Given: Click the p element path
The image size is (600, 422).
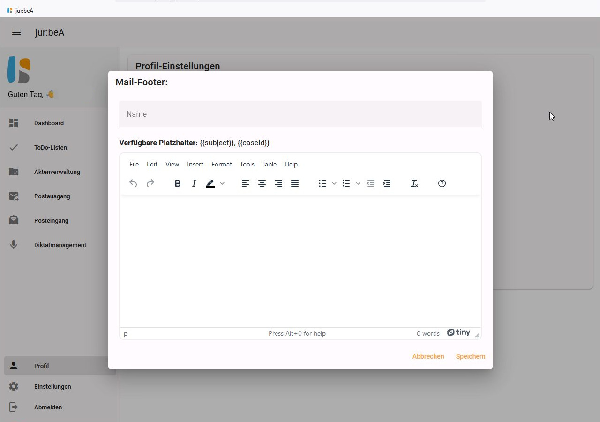Looking at the screenshot, I should [x=126, y=333].
